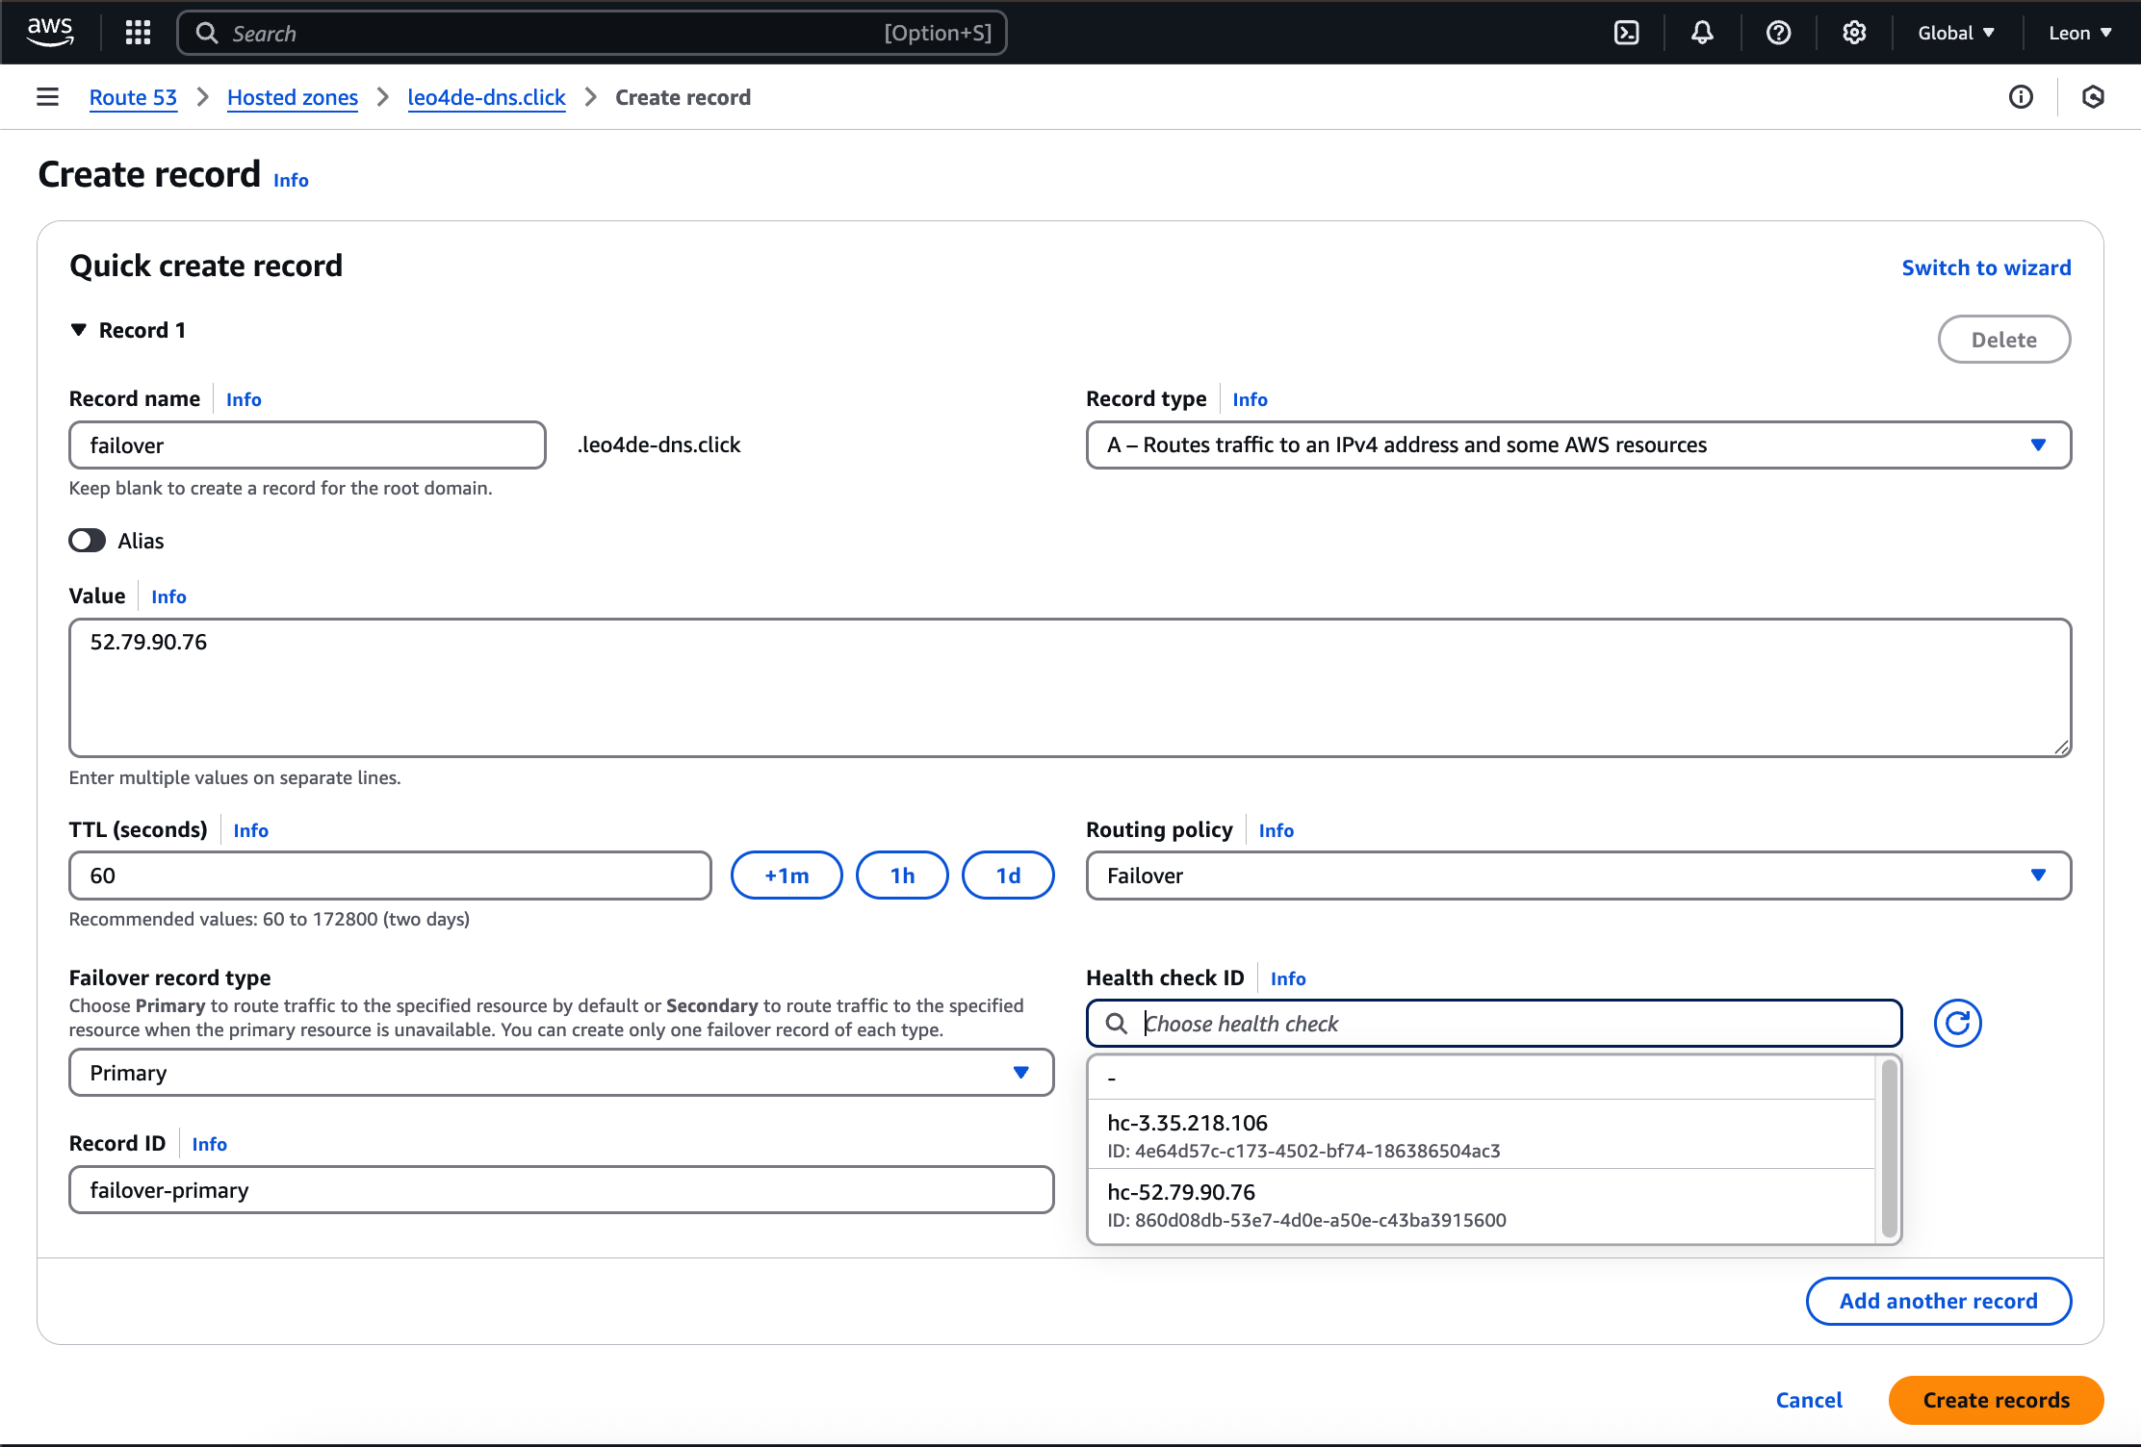Open the Failover record type dropdown
The height and width of the screenshot is (1447, 2141).
pyautogui.click(x=560, y=1073)
